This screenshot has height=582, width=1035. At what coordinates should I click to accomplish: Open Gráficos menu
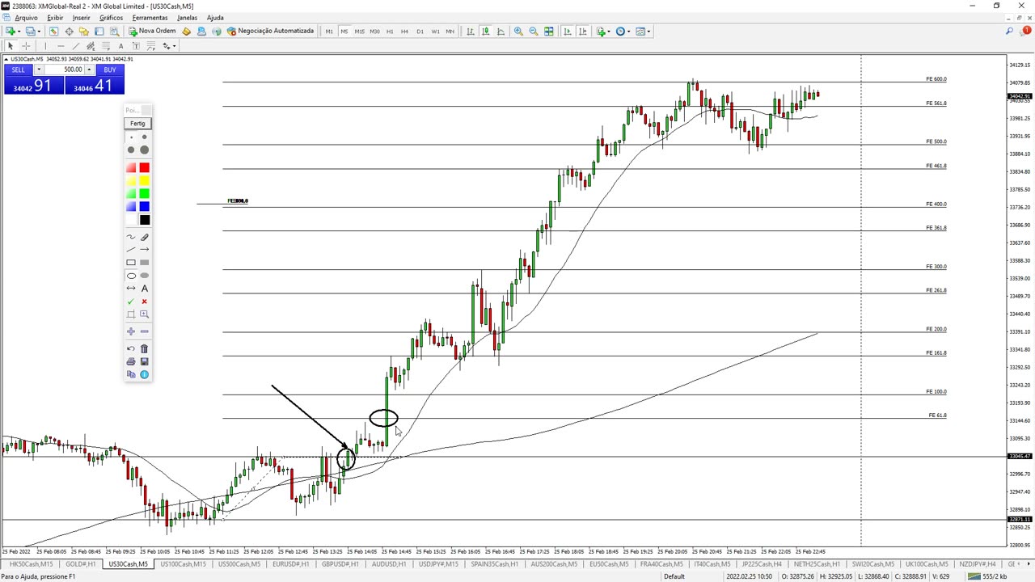111,18
